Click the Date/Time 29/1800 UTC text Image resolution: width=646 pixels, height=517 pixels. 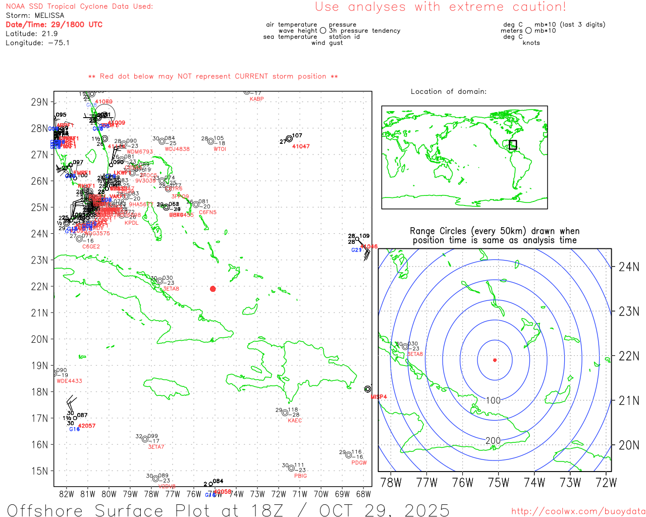point(54,24)
